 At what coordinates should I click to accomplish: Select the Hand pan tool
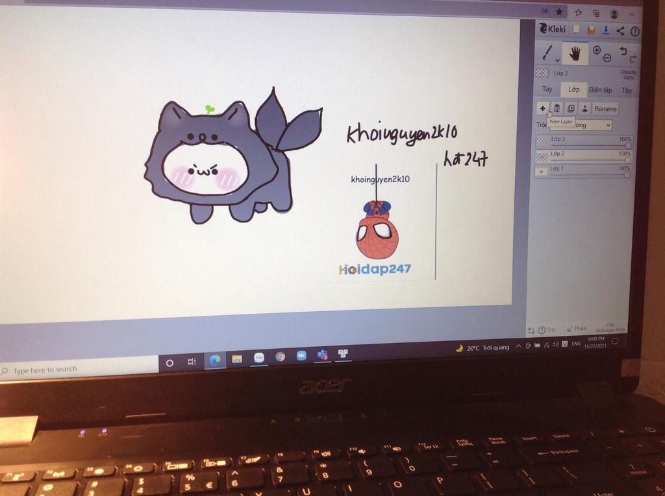[x=575, y=53]
